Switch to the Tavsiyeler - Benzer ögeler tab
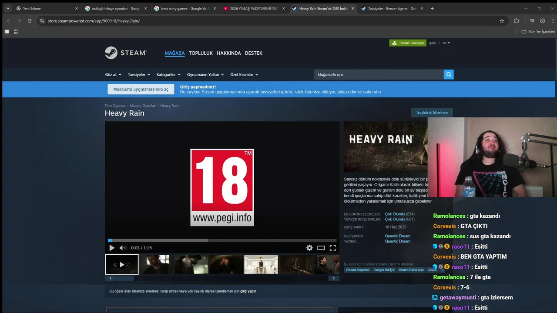This screenshot has width=557, height=313. (392, 8)
